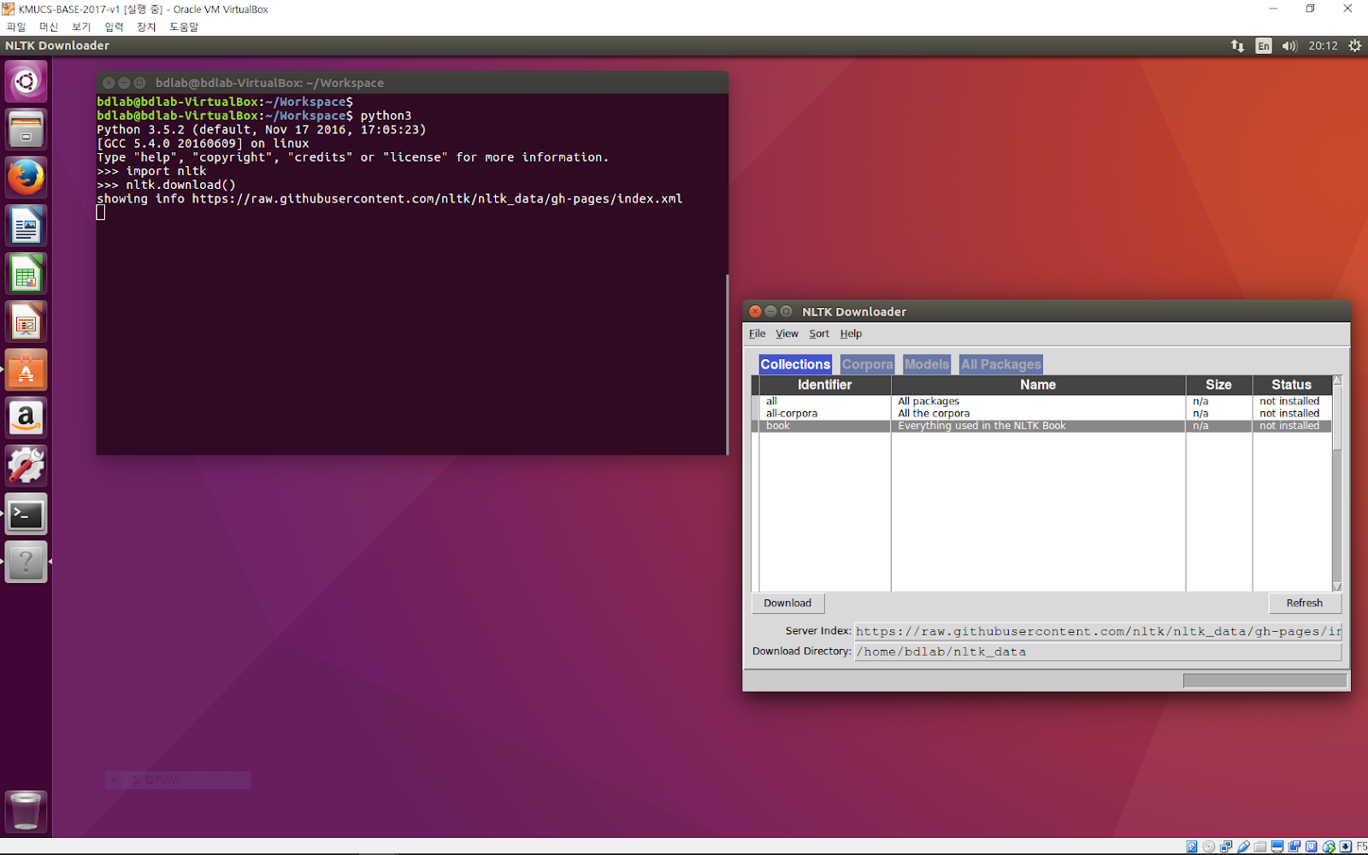Open the Amazon launcher icon

coord(26,418)
